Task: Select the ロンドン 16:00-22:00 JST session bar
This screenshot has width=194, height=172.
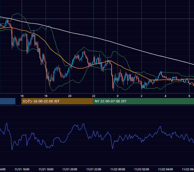Action: 57,101
